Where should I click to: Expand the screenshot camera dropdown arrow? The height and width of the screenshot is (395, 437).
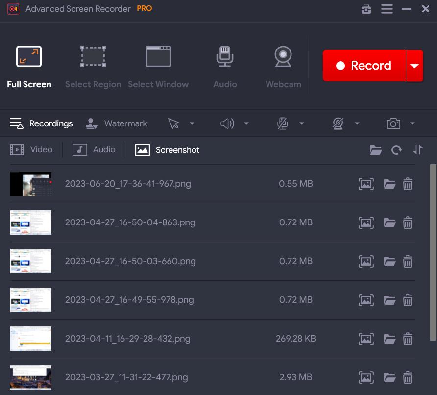(413, 123)
